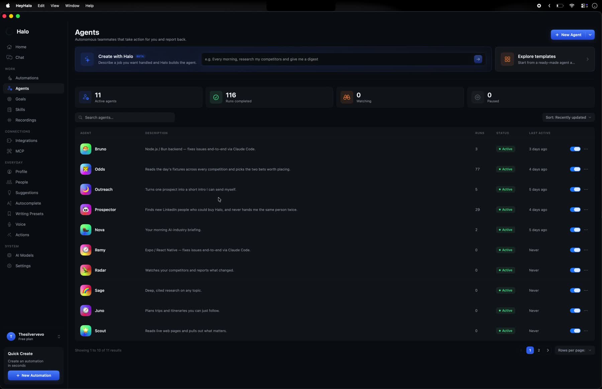Open the Rows per page dropdown
602x389 pixels.
click(575, 350)
